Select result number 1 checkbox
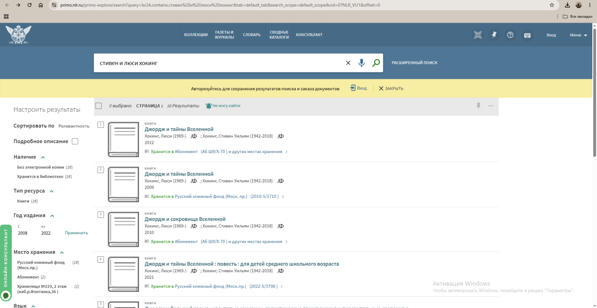The height and width of the screenshot is (308, 597). click(x=101, y=125)
